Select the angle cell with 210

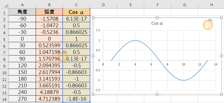22,85
